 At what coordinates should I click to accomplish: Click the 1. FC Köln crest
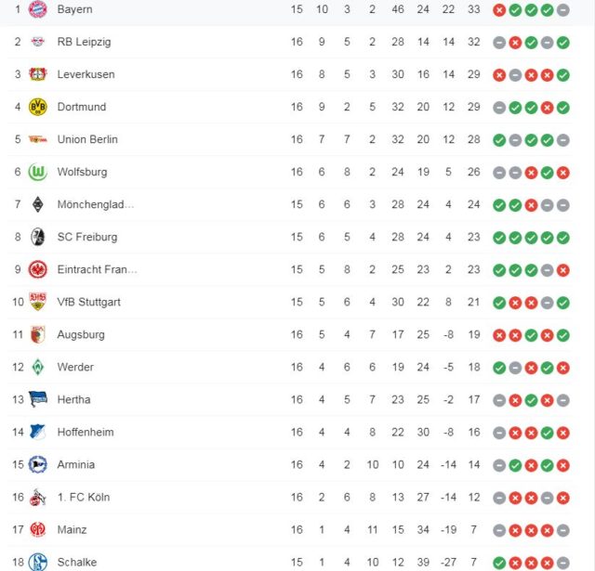click(x=38, y=497)
